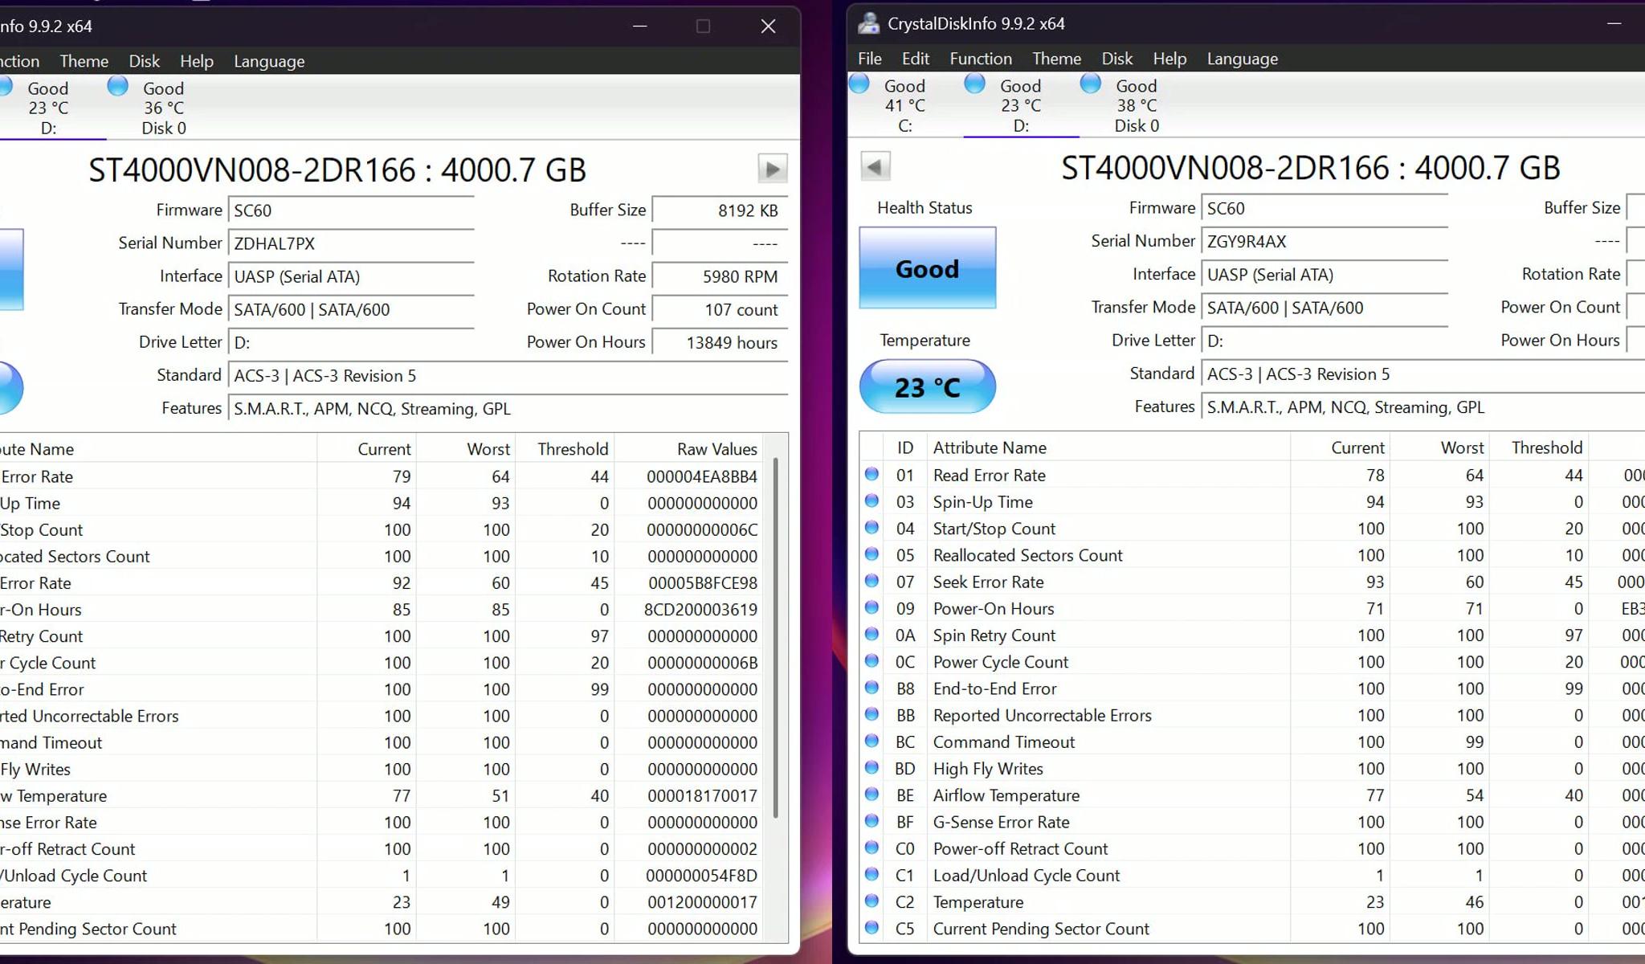The image size is (1645, 964).
Task: Click Power-off Retract Count in right window
Action: coord(1020,848)
